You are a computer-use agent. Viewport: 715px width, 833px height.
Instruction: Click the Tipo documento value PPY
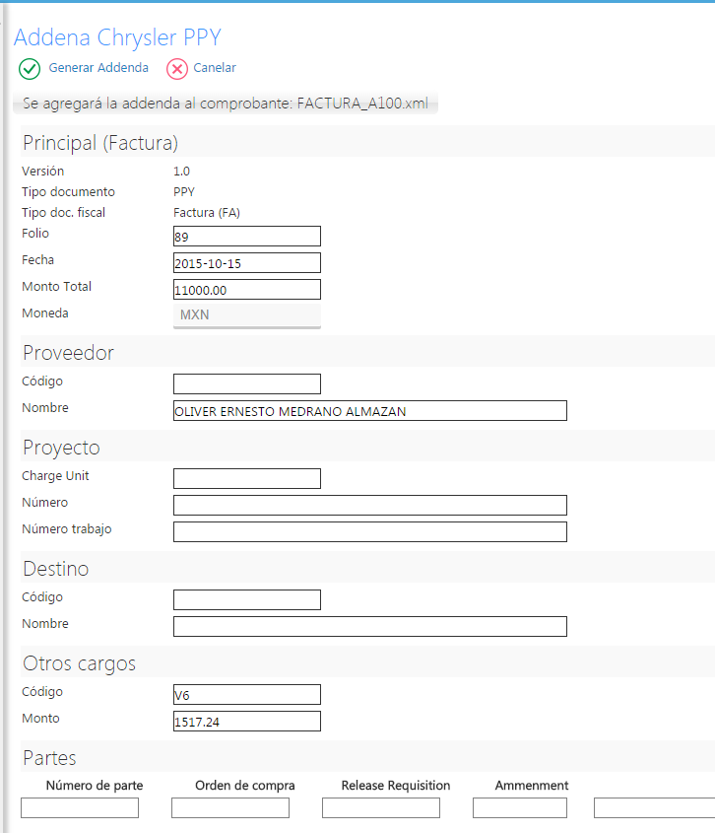tap(184, 192)
